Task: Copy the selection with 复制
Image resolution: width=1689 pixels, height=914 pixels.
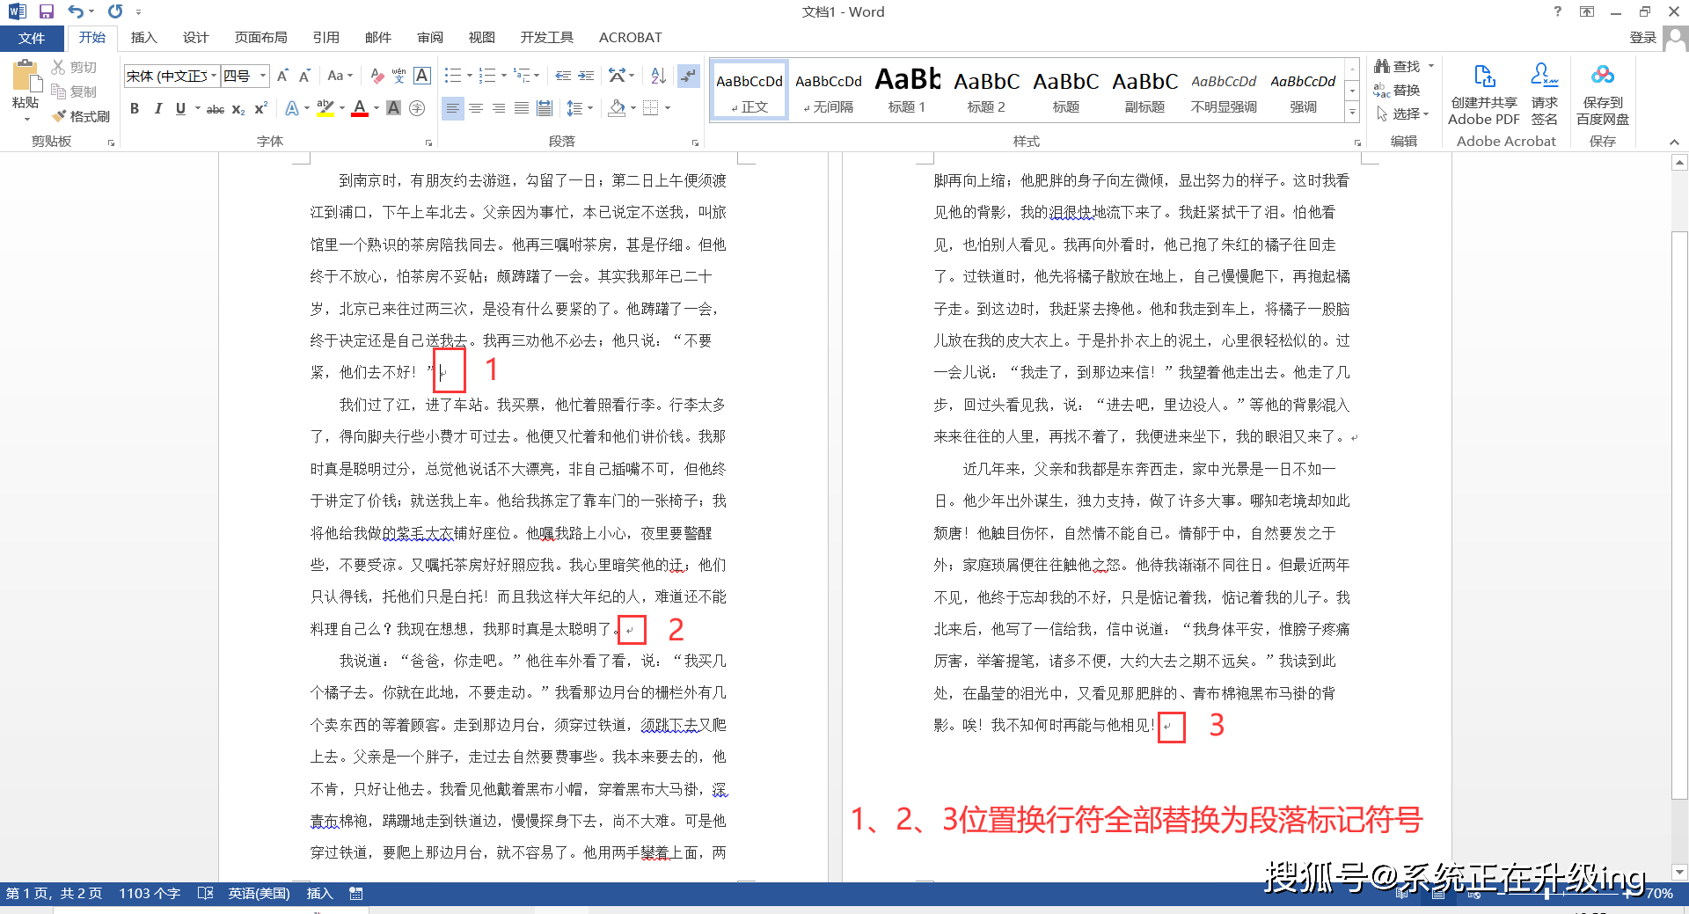Action: 74,91
